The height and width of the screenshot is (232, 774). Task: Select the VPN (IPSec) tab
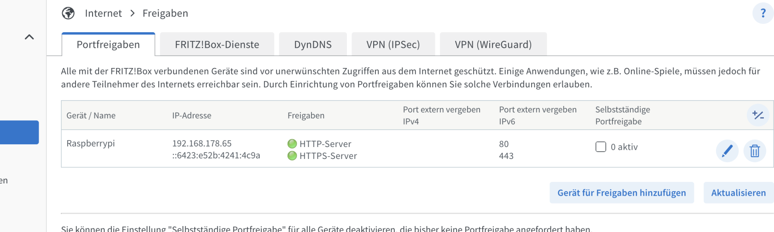click(x=393, y=44)
